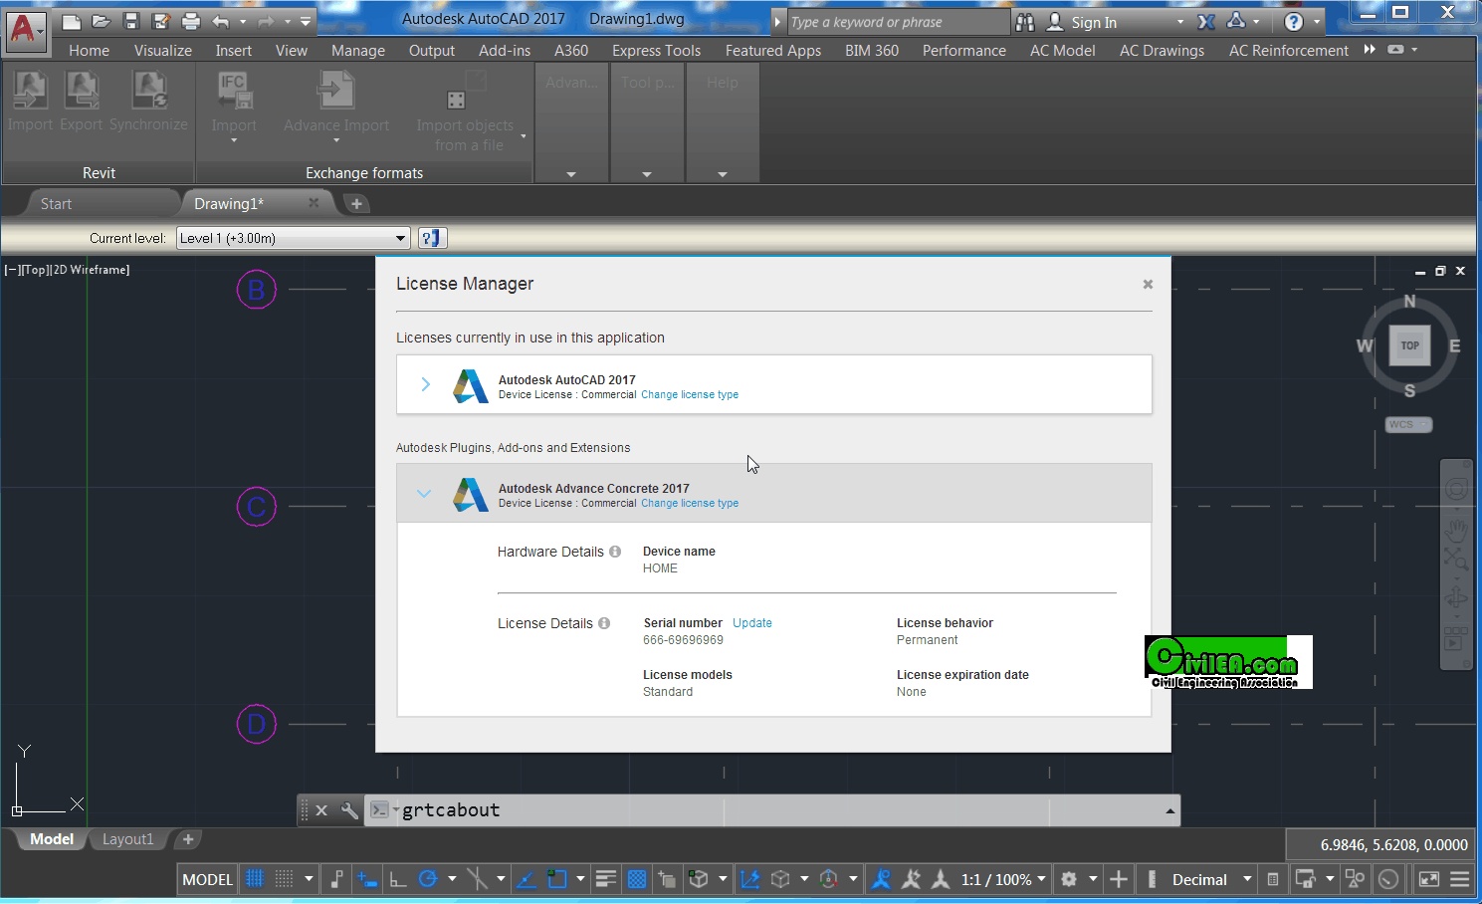Toggle polar tracking in status bar
1482x904 pixels.
click(x=428, y=879)
